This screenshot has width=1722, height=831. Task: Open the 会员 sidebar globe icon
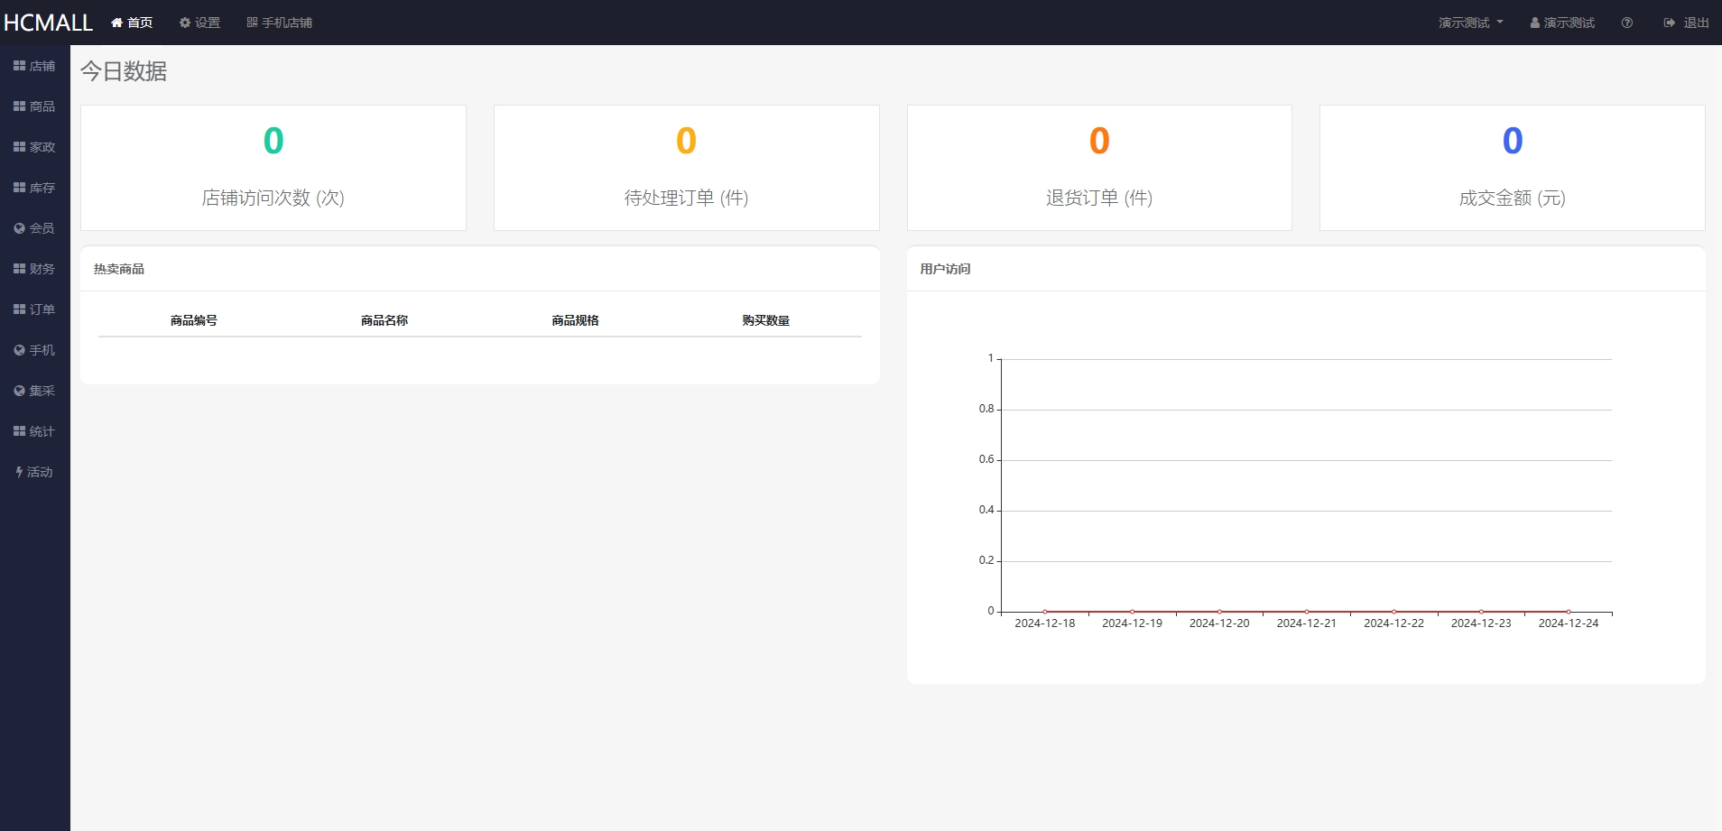(x=19, y=228)
